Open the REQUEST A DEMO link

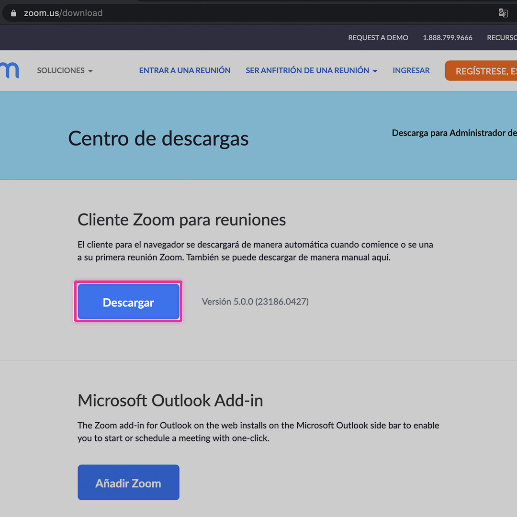pos(378,38)
